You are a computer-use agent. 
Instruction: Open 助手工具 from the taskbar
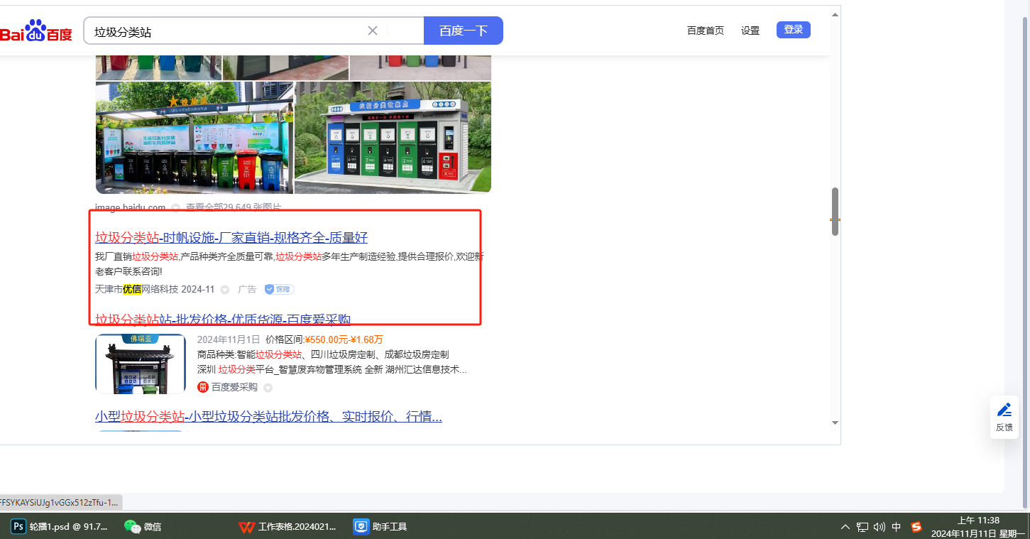[380, 526]
